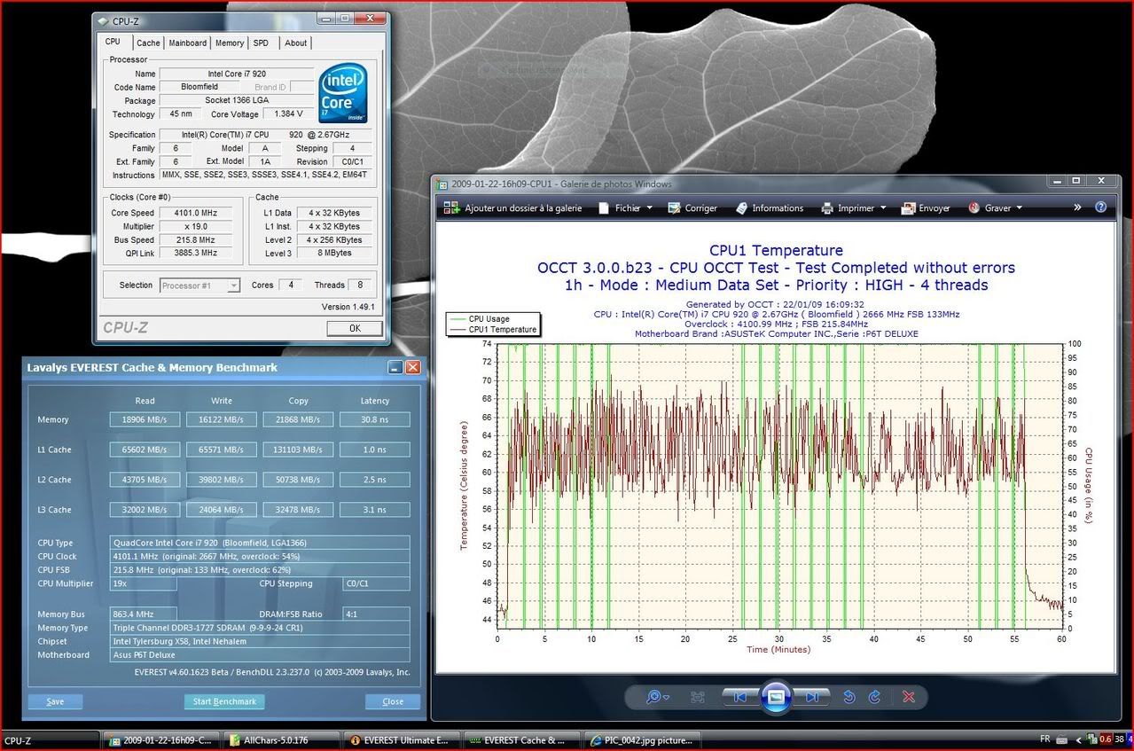Switch to the SPD tab in CPU-Z
Screen dimensions: 1134x751
tap(261, 43)
